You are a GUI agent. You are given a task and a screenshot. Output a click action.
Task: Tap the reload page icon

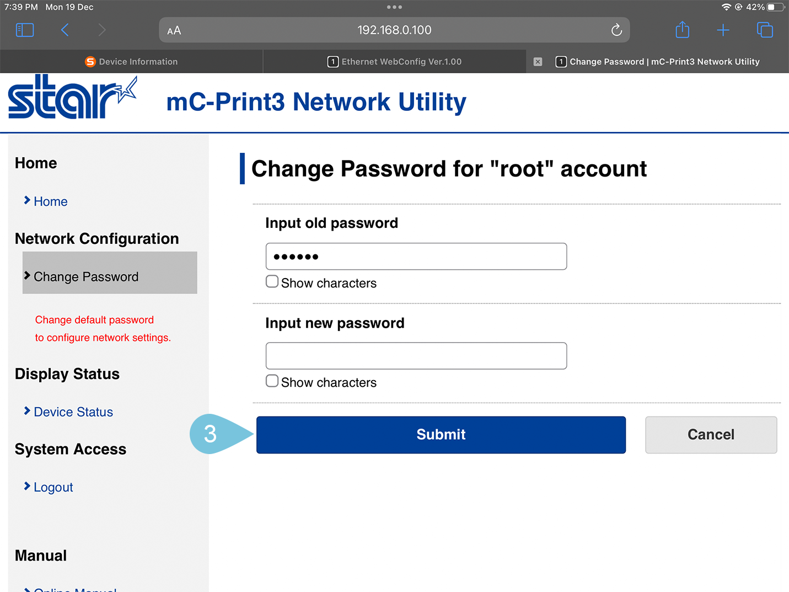coord(616,30)
